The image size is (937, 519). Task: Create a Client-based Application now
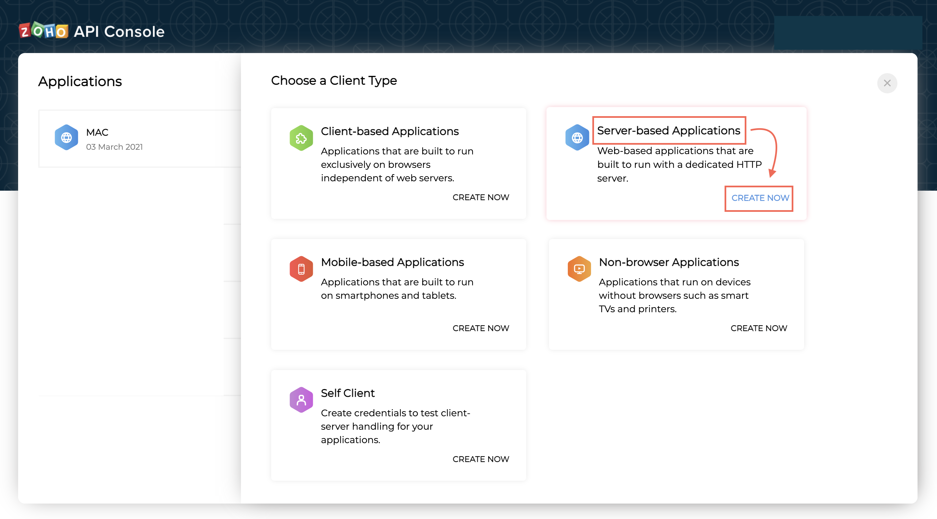coord(481,197)
